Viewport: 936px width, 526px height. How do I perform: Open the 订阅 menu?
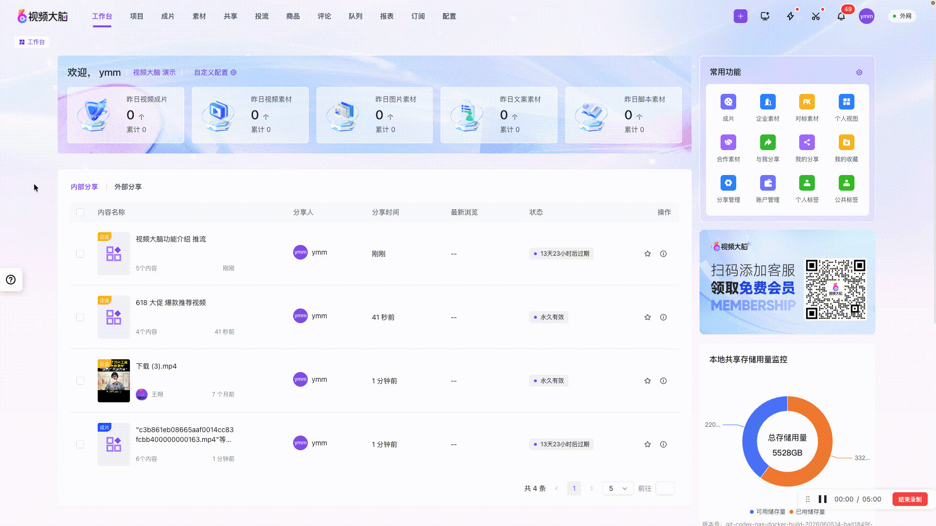pos(418,16)
